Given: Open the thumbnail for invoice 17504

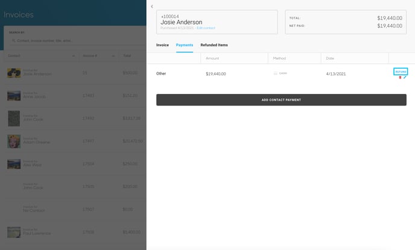Looking at the screenshot, I should click(x=14, y=164).
